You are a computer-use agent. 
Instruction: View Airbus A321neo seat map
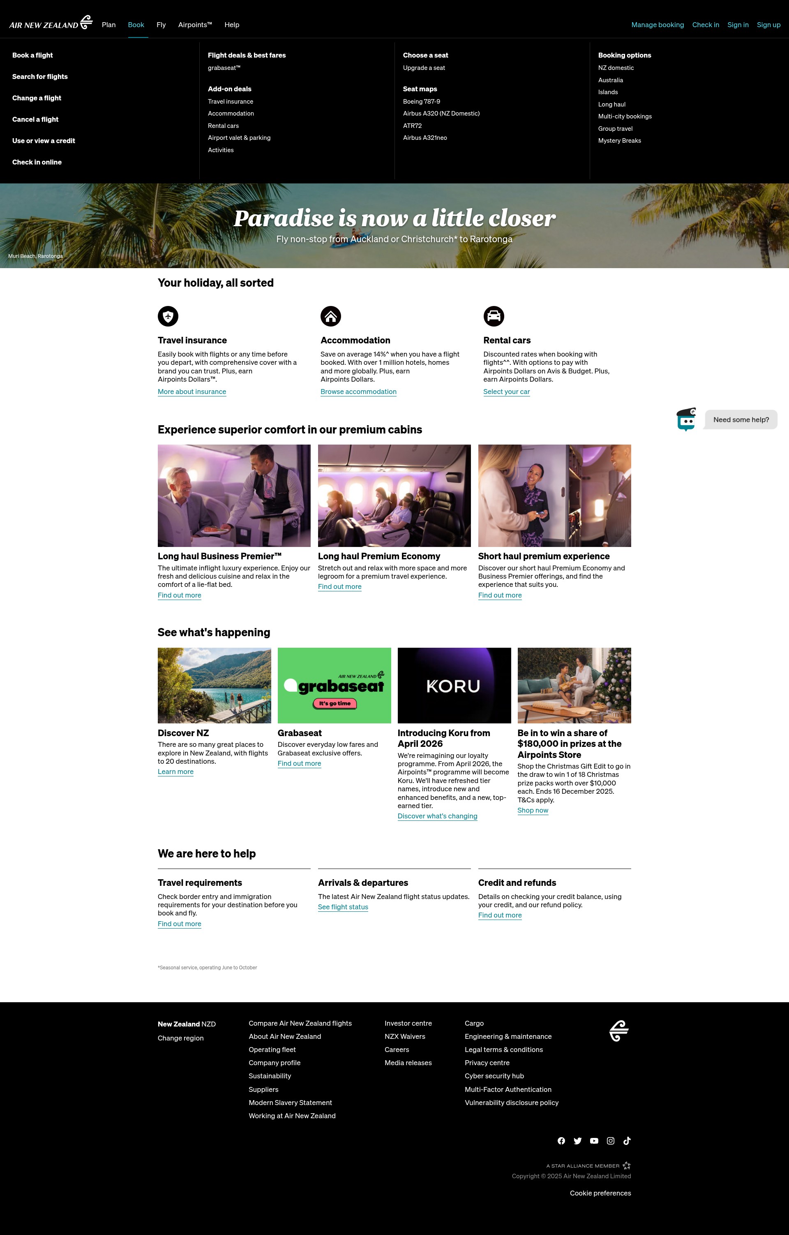click(x=425, y=138)
